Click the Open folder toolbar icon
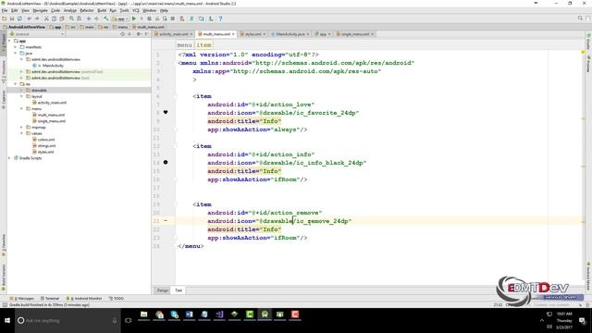 pos(4,18)
